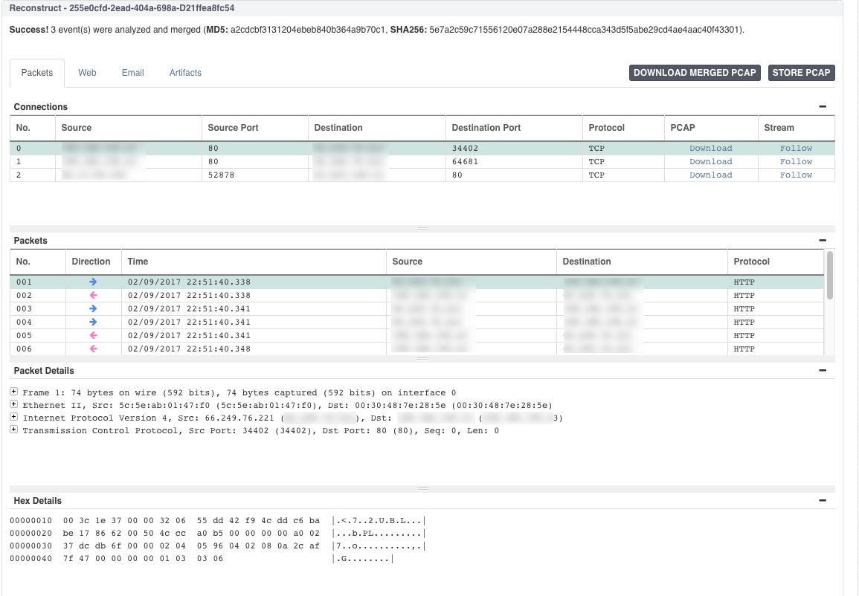Expand the Ethernet II details row

click(13, 404)
